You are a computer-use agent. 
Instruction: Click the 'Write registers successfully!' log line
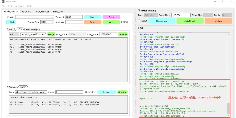(x=159, y=77)
